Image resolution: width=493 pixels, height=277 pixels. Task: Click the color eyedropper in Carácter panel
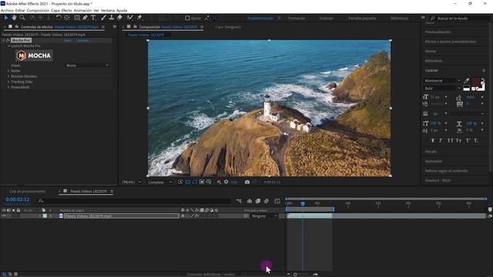[467, 81]
